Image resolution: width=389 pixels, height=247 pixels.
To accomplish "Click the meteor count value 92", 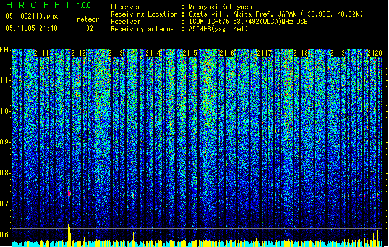I will (x=90, y=28).
